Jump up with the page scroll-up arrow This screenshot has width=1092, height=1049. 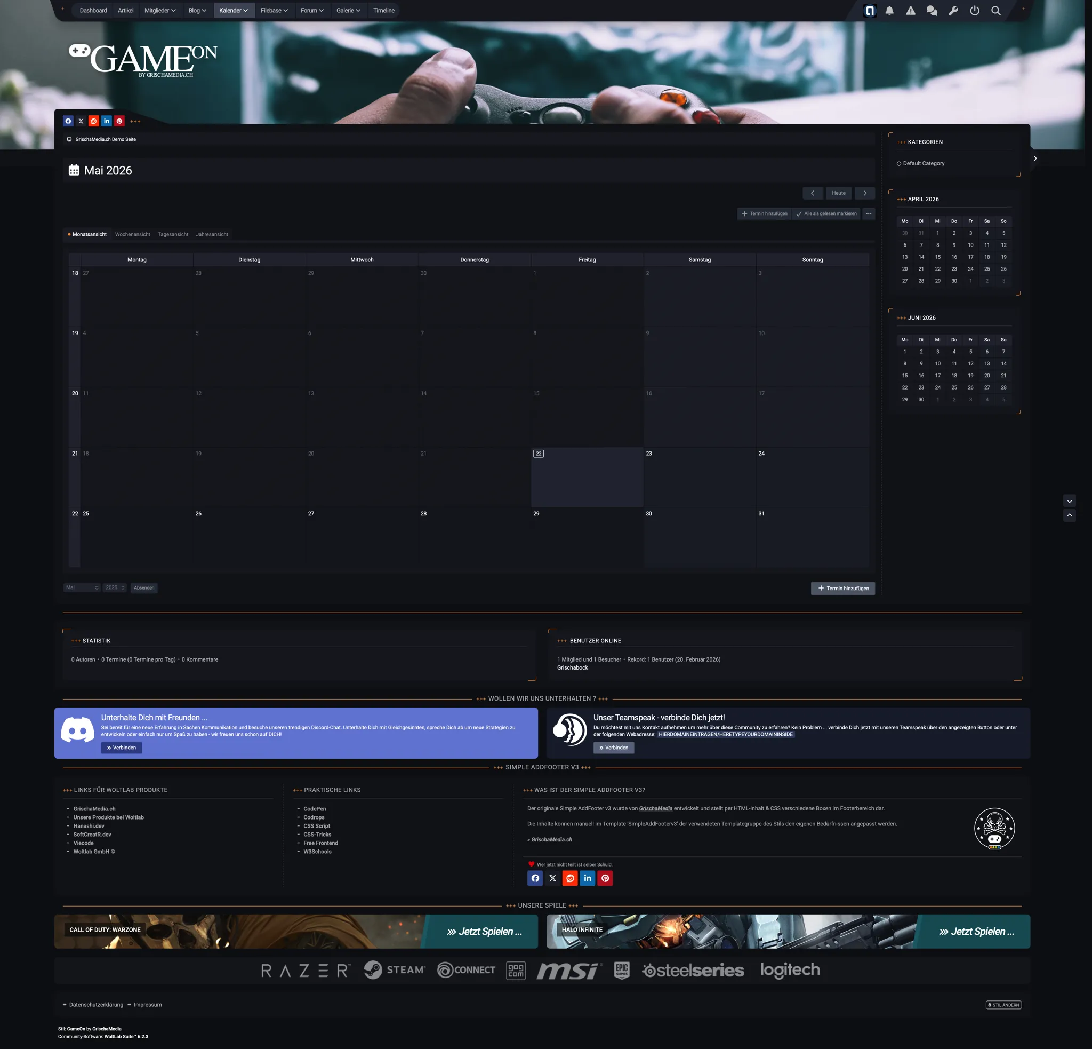tap(1069, 515)
